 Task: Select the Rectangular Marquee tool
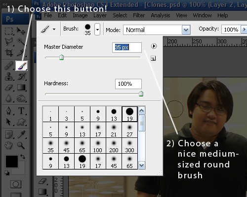(x=8, y=31)
